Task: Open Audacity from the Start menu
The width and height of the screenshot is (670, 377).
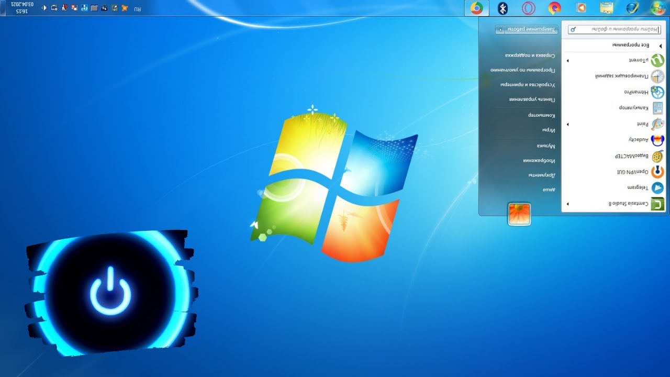Action: click(616, 140)
